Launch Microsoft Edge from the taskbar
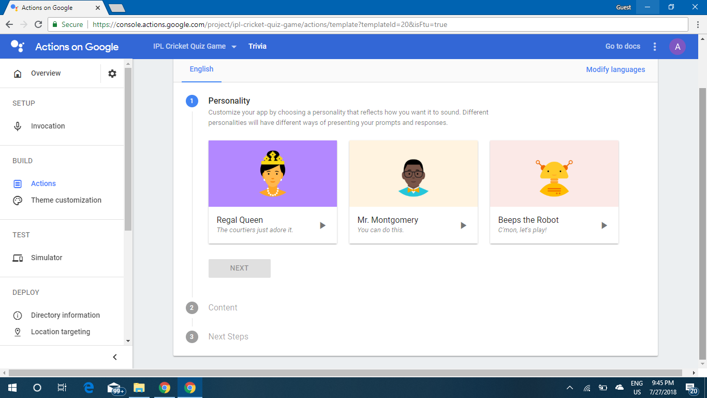 (89, 388)
